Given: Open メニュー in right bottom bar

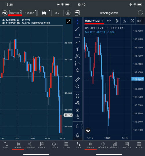Looking at the screenshot, I should point(139,145).
